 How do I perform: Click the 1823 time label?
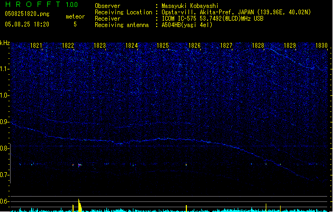point(100,46)
